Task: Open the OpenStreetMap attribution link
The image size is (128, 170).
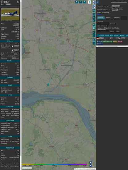Action: point(81,169)
